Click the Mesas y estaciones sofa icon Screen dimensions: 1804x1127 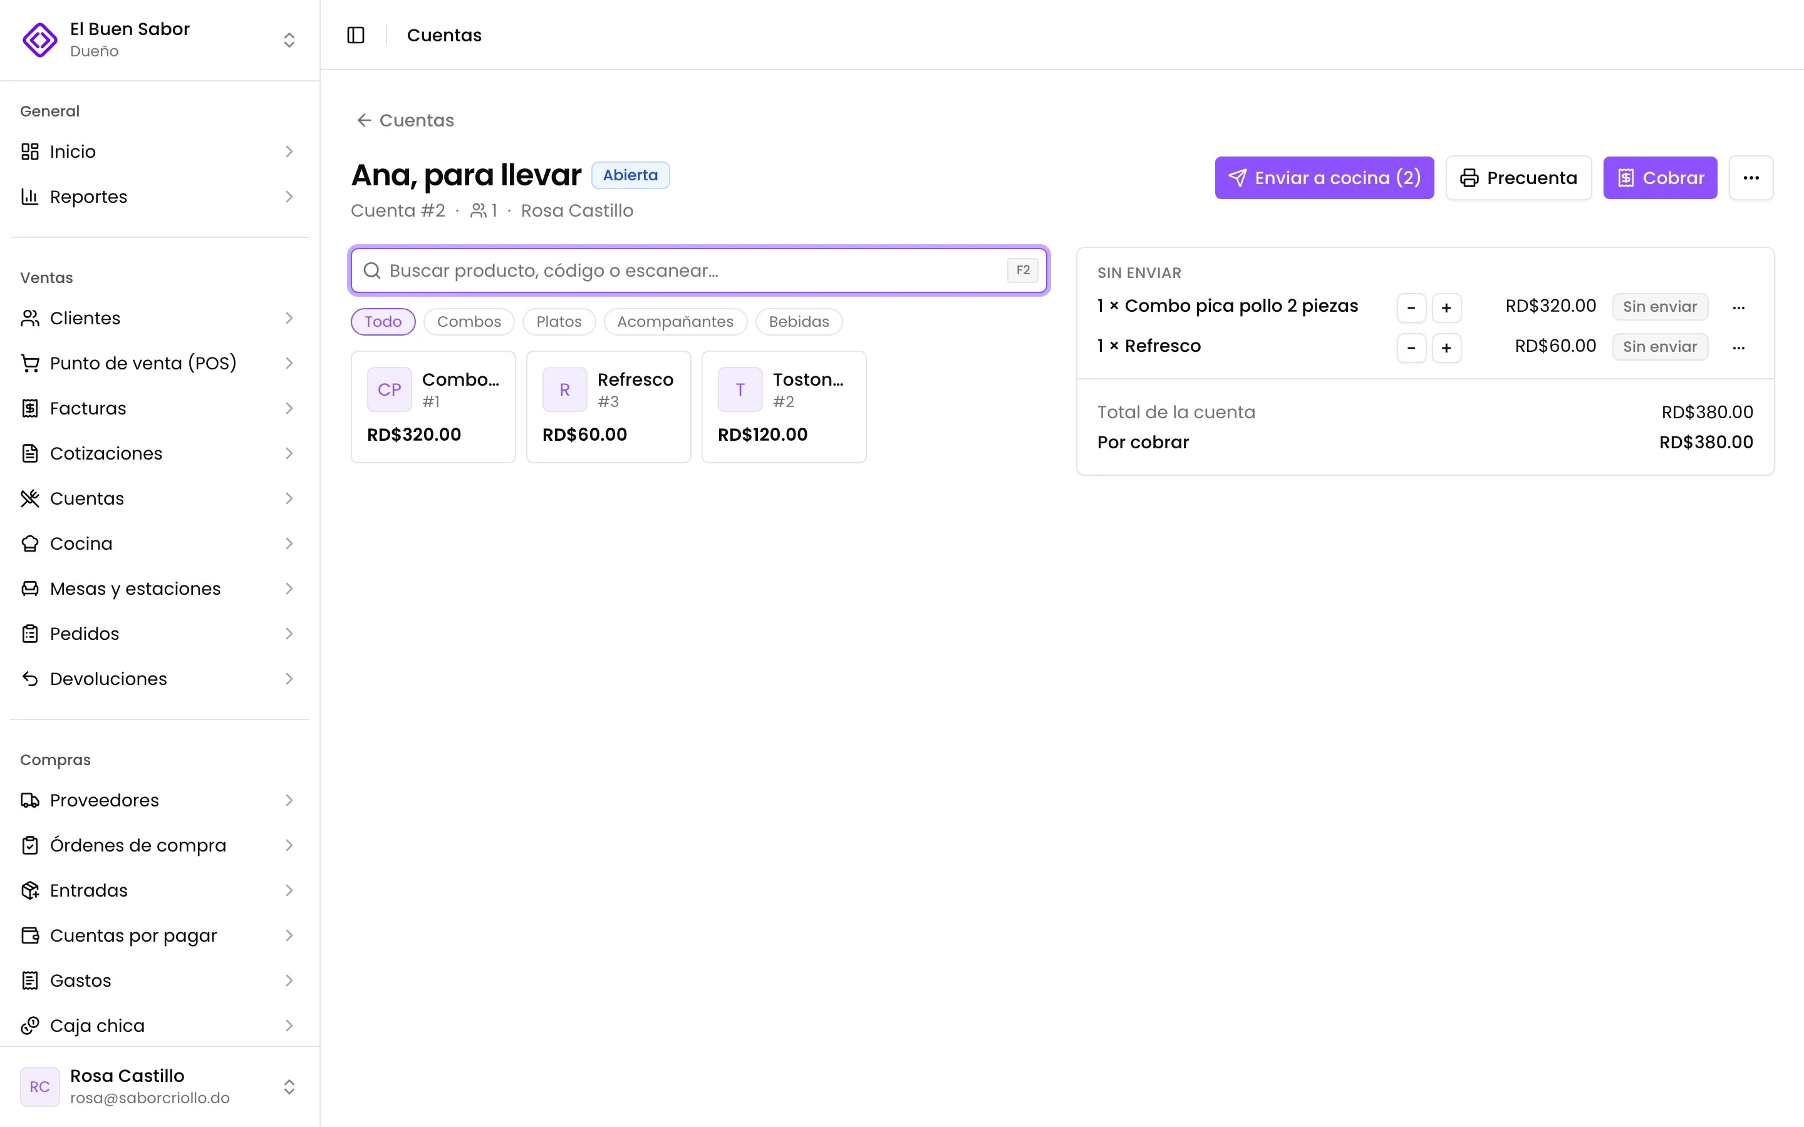(30, 589)
